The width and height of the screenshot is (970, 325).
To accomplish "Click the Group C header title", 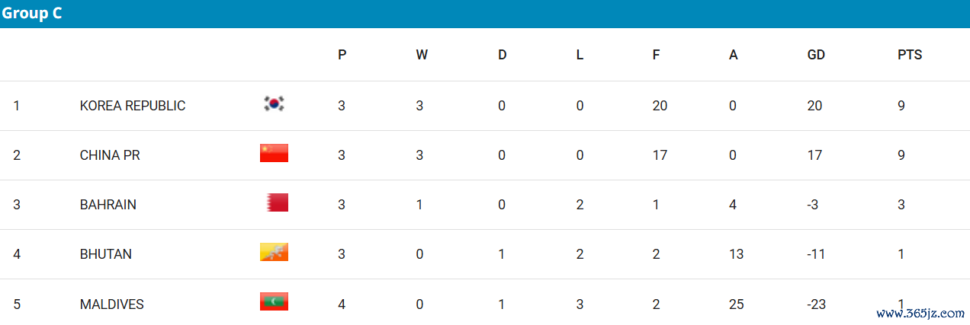I will point(32,13).
